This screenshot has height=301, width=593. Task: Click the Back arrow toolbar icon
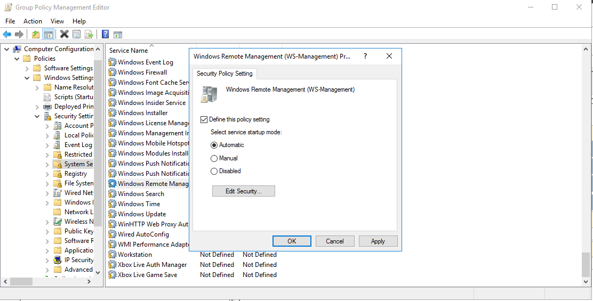pyautogui.click(x=7, y=35)
